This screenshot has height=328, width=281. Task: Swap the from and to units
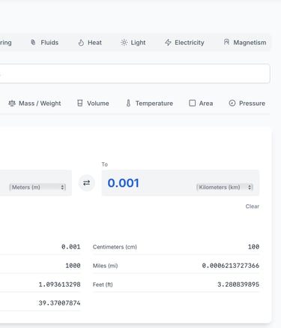[87, 183]
